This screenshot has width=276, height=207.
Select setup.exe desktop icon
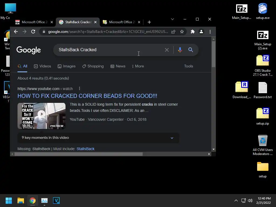[x=263, y=11]
